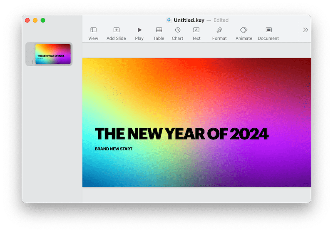Click the empty area below the slide thumbnail

pos(52,133)
